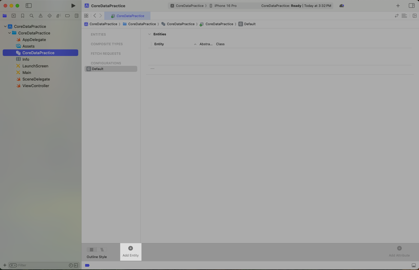Open the adjust editor options menu
Screen dimensions: 419x270
point(404,16)
